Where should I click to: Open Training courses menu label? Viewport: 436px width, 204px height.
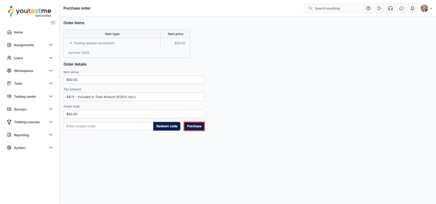click(27, 122)
